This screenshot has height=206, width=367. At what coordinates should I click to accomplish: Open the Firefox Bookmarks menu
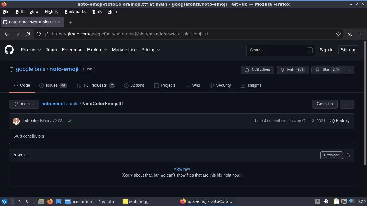pyautogui.click(x=75, y=12)
